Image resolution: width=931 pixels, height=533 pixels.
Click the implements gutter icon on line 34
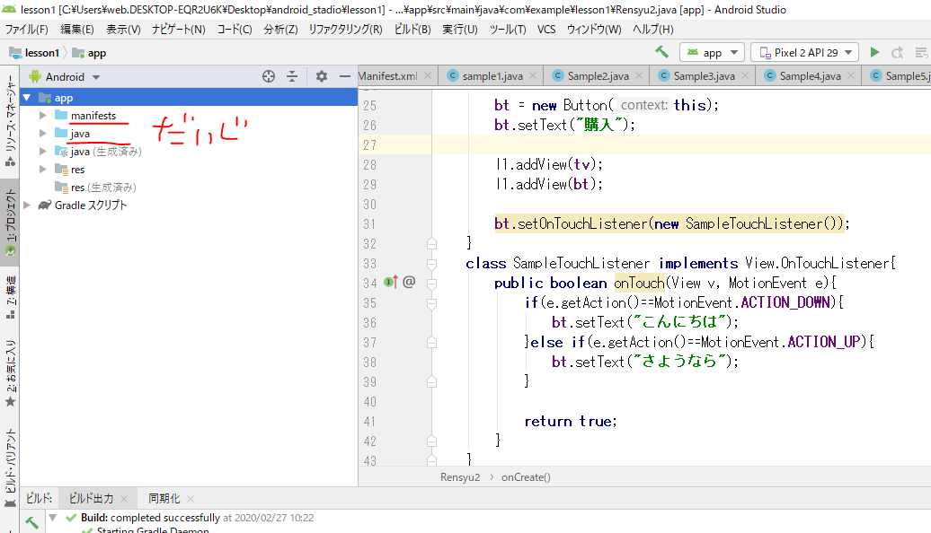[391, 283]
